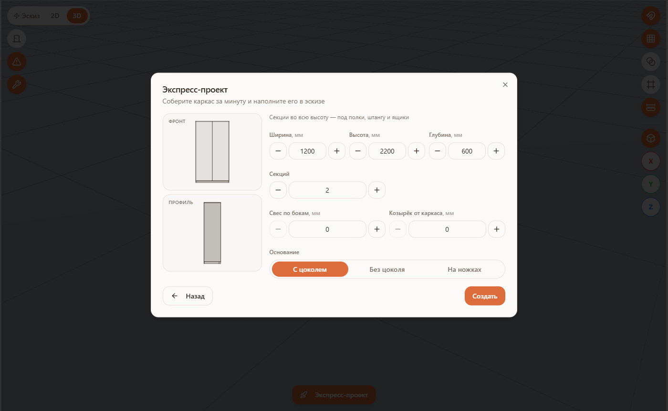Click the cube view icon
This screenshot has height=411, width=668.
650,138
